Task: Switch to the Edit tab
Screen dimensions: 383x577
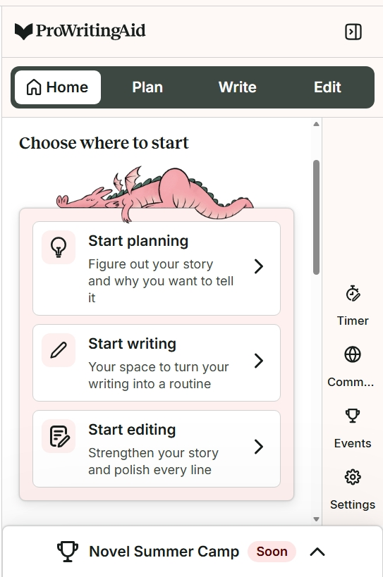Action: pos(327,87)
